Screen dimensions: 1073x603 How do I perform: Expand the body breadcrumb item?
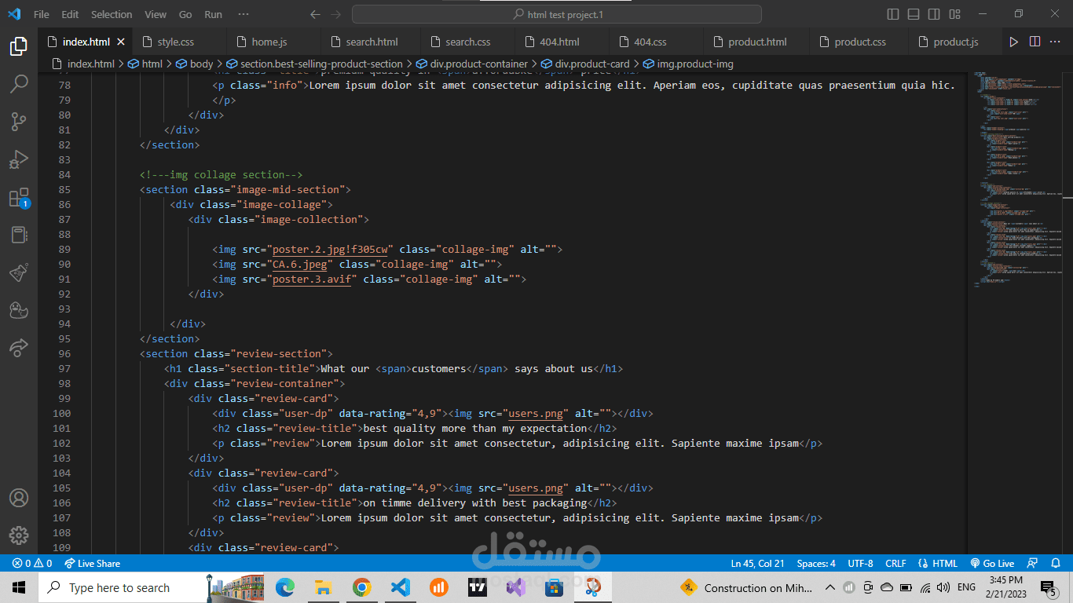tap(194, 64)
